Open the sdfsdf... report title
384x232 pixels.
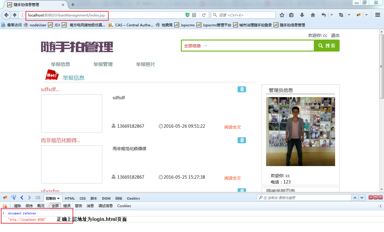(x=50, y=89)
